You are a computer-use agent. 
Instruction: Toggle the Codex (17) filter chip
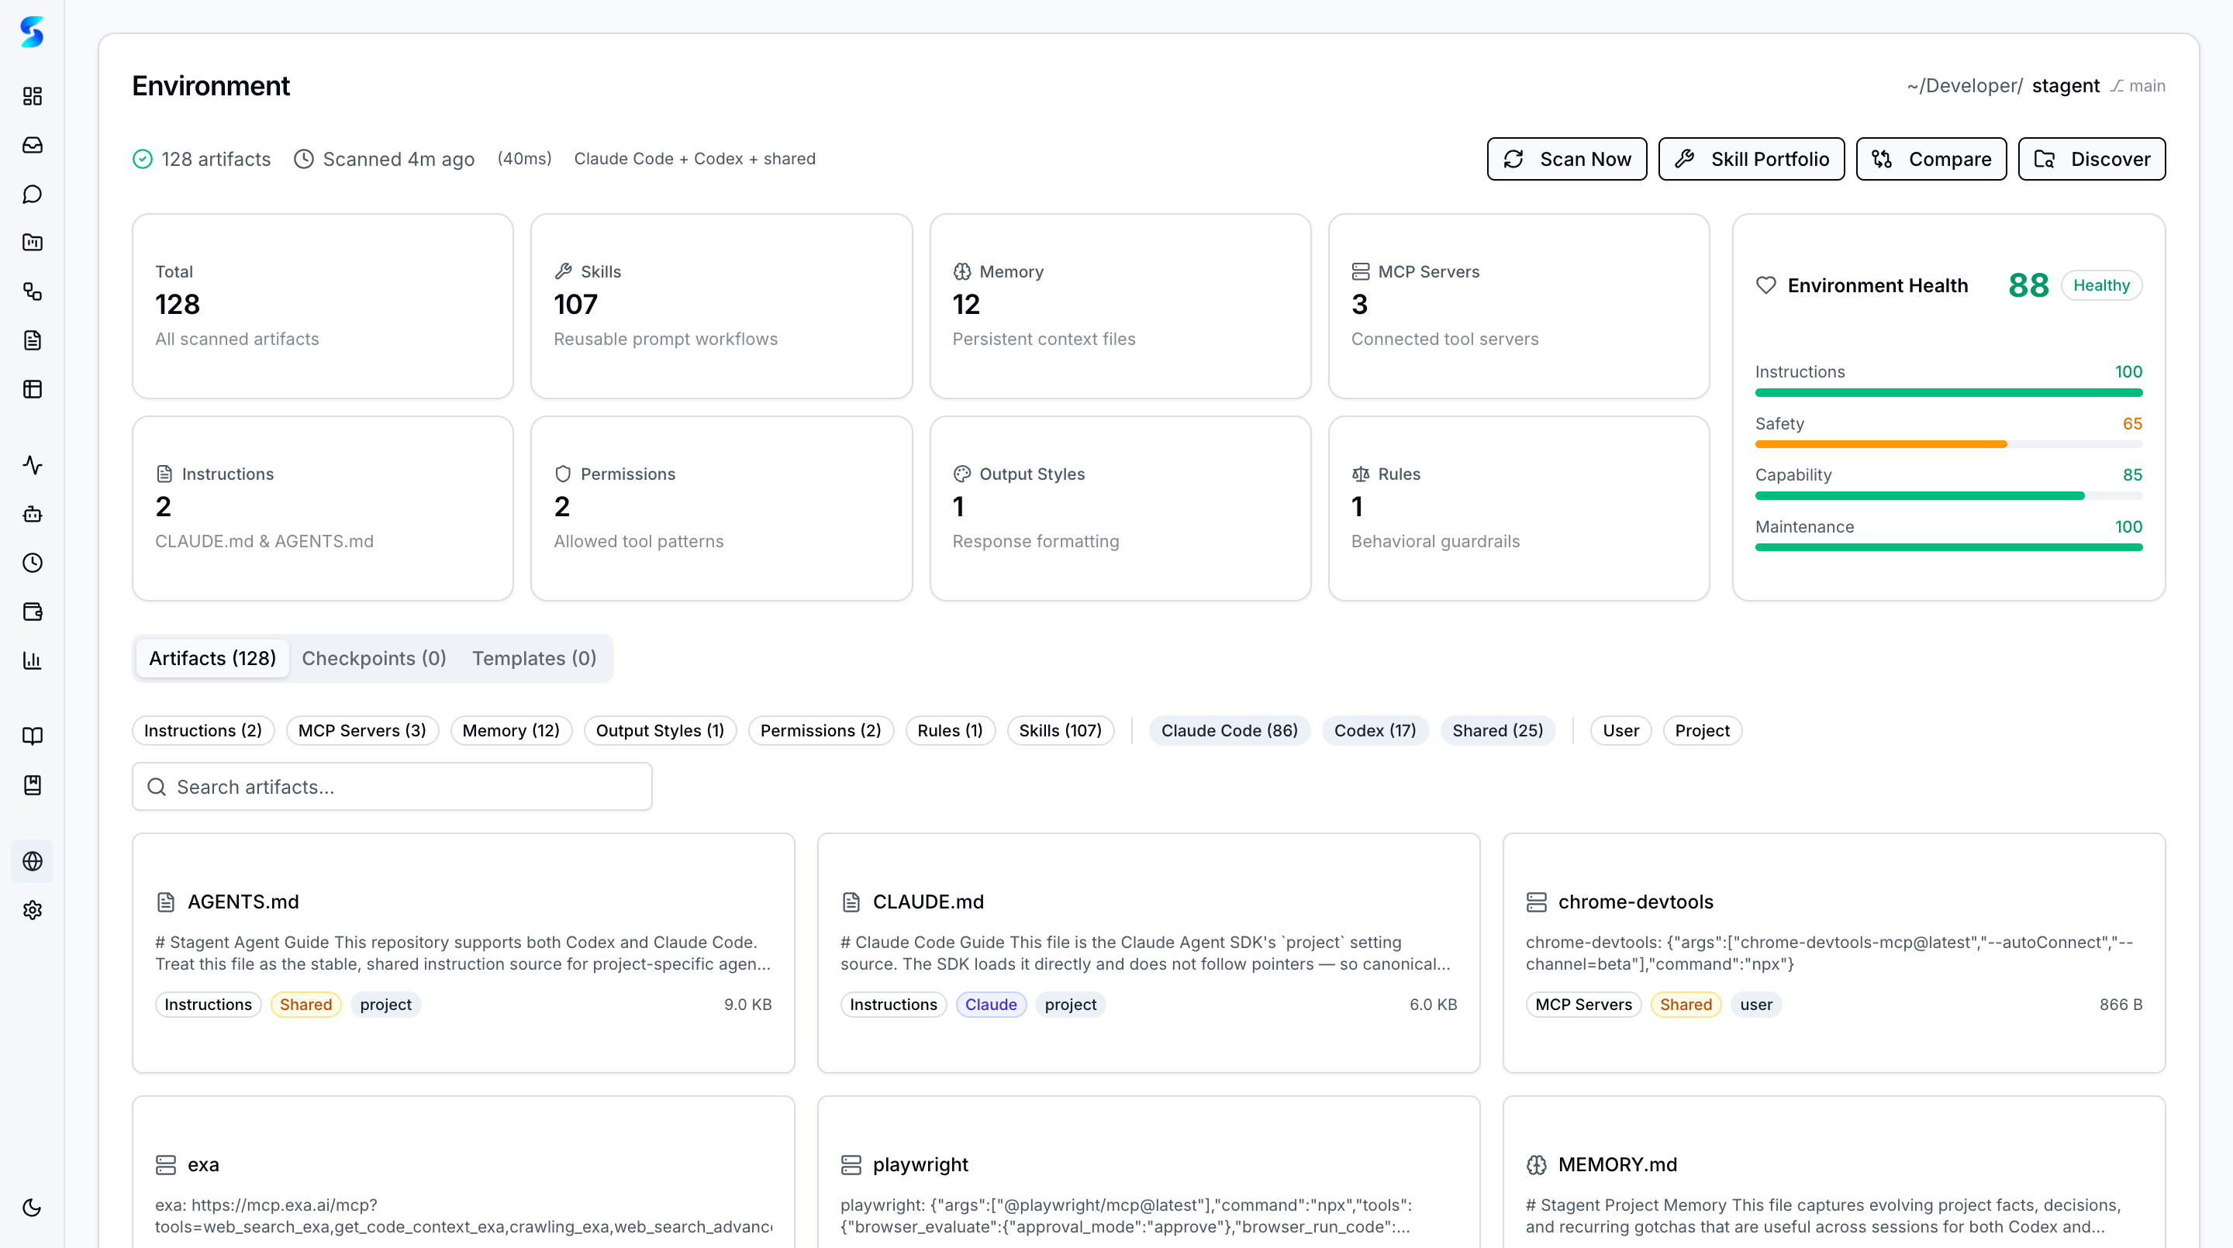[x=1374, y=731]
